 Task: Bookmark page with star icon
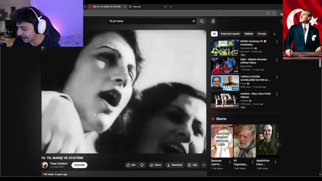(x=274, y=13)
